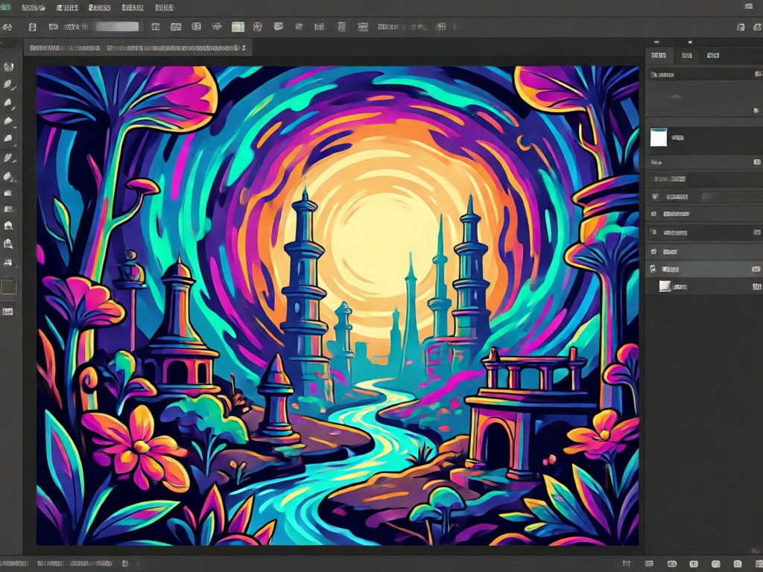Click the icon directly right of the green highlighted icon
This screenshot has width=763, height=572.
pyautogui.click(x=258, y=27)
